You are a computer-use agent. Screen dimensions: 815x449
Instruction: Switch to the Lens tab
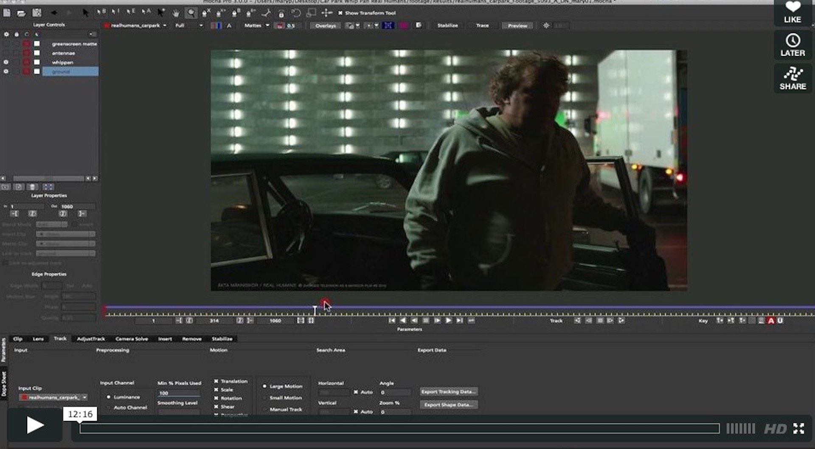[x=38, y=339]
